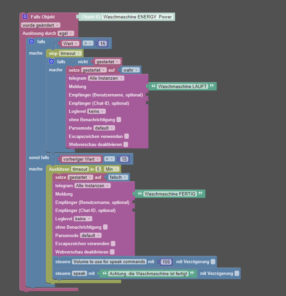Toggle Webvorschau deaktivieren in LÄUFT telegram block

point(126,144)
